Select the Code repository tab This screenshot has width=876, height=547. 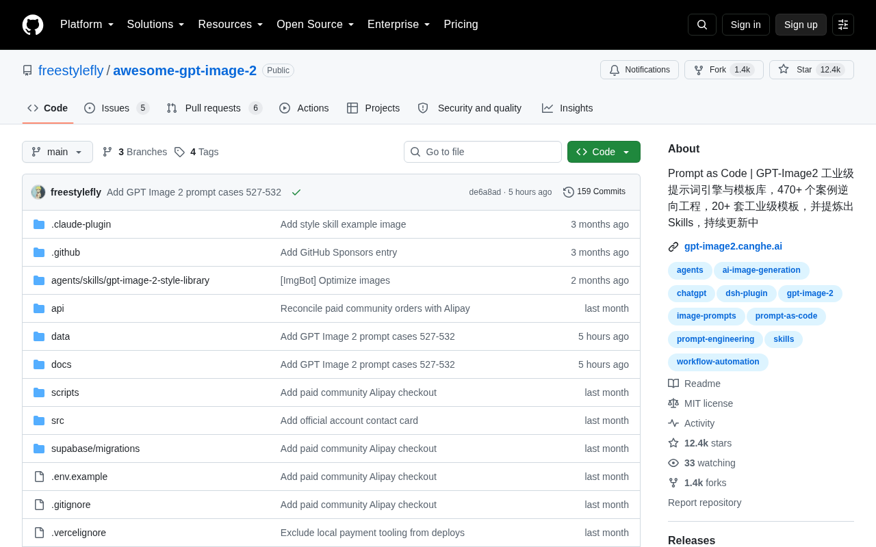tap(48, 108)
